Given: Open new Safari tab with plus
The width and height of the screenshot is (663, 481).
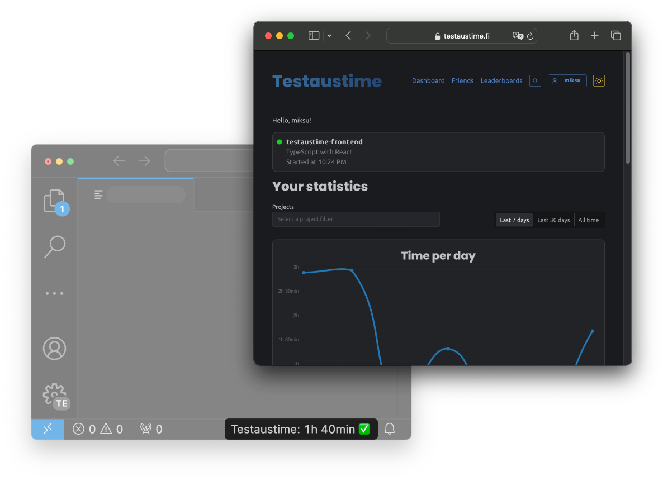Looking at the screenshot, I should point(594,36).
